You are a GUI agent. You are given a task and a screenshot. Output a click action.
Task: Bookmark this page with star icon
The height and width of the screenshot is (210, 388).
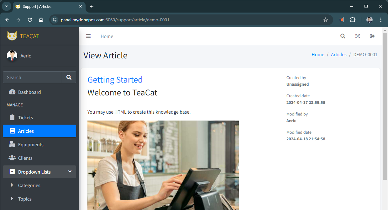point(326,20)
